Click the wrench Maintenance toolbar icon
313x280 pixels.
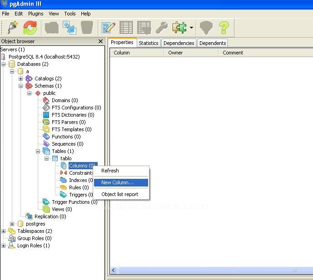[x=162, y=28]
